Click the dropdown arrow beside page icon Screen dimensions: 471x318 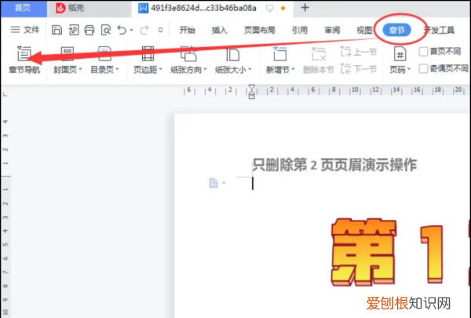point(224,183)
